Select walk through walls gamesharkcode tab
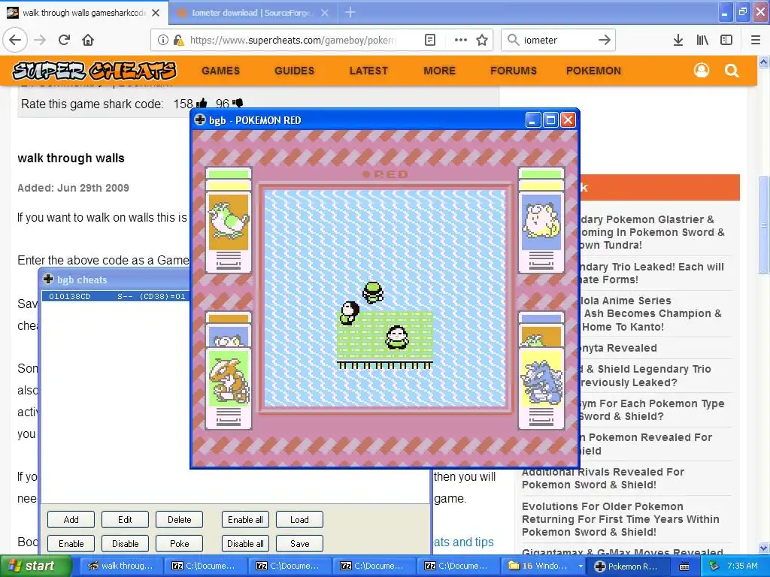Viewport: 770px width, 577px height. tap(84, 13)
